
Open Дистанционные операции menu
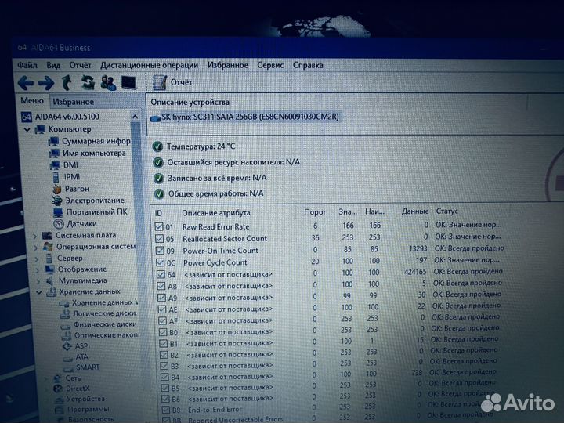click(150, 65)
